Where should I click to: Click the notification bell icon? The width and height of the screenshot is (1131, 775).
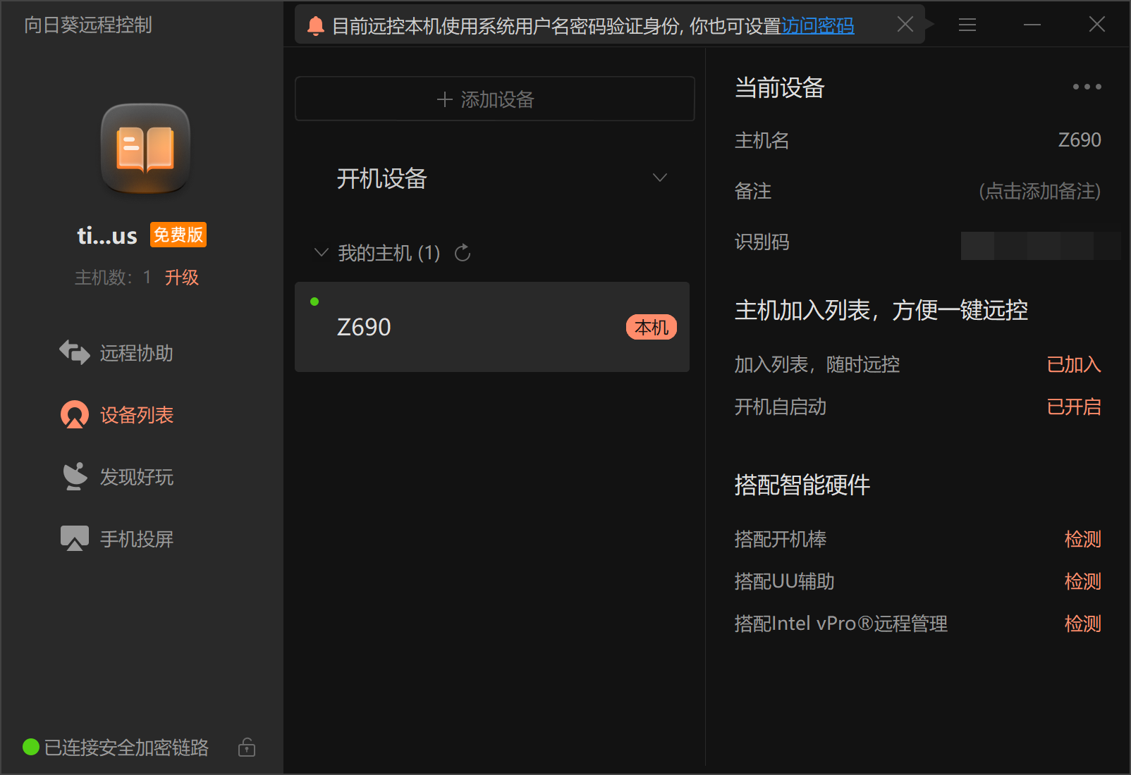click(x=316, y=26)
